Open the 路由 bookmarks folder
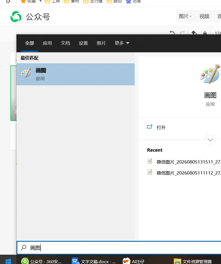Image resolution: width=221 pixels, height=264 pixels. 114,2
